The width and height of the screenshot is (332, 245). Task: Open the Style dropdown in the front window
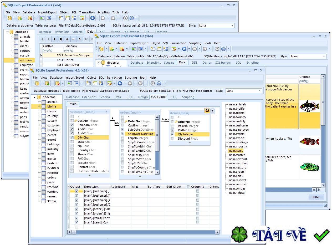[260, 91]
